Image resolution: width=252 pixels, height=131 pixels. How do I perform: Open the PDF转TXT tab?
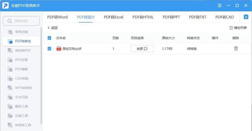[198, 17]
